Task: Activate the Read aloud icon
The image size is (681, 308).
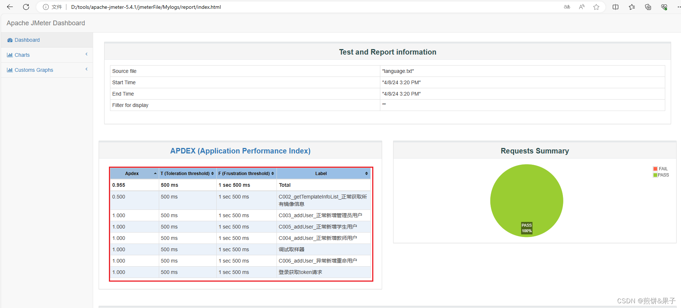Action: (582, 7)
